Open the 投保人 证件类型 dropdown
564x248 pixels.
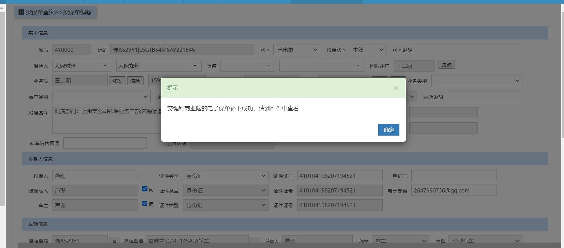pyautogui.click(x=225, y=176)
